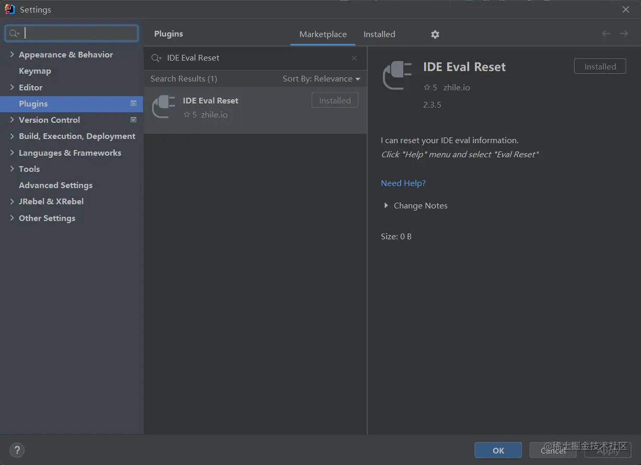Viewport: 641px width, 465px height.
Task: Expand the Other Settings node
Action: tap(12, 218)
